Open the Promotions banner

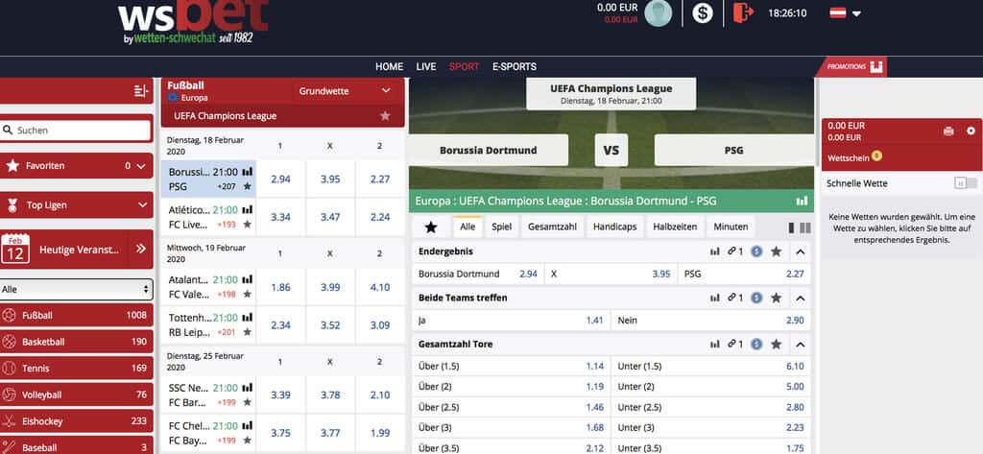pyautogui.click(x=854, y=66)
